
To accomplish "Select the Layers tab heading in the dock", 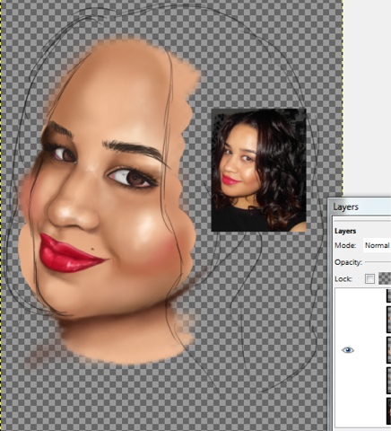I will point(345,231).
